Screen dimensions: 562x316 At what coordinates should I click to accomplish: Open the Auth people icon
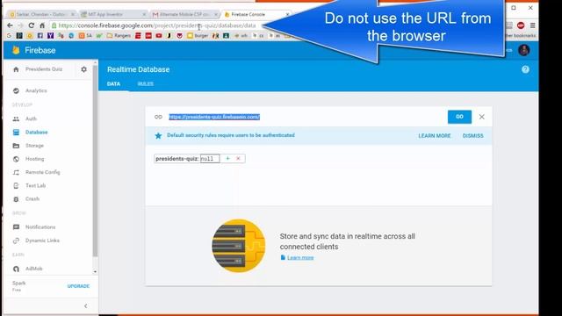pyautogui.click(x=16, y=118)
